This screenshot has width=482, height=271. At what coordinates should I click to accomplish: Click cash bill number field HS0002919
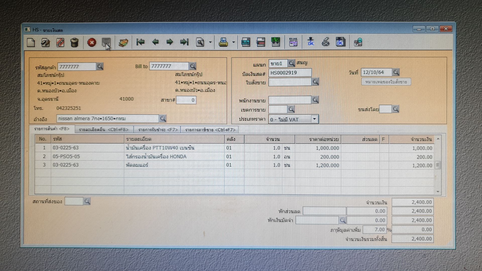click(290, 73)
